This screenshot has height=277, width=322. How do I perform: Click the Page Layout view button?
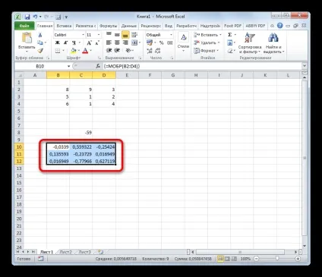tap(227, 259)
